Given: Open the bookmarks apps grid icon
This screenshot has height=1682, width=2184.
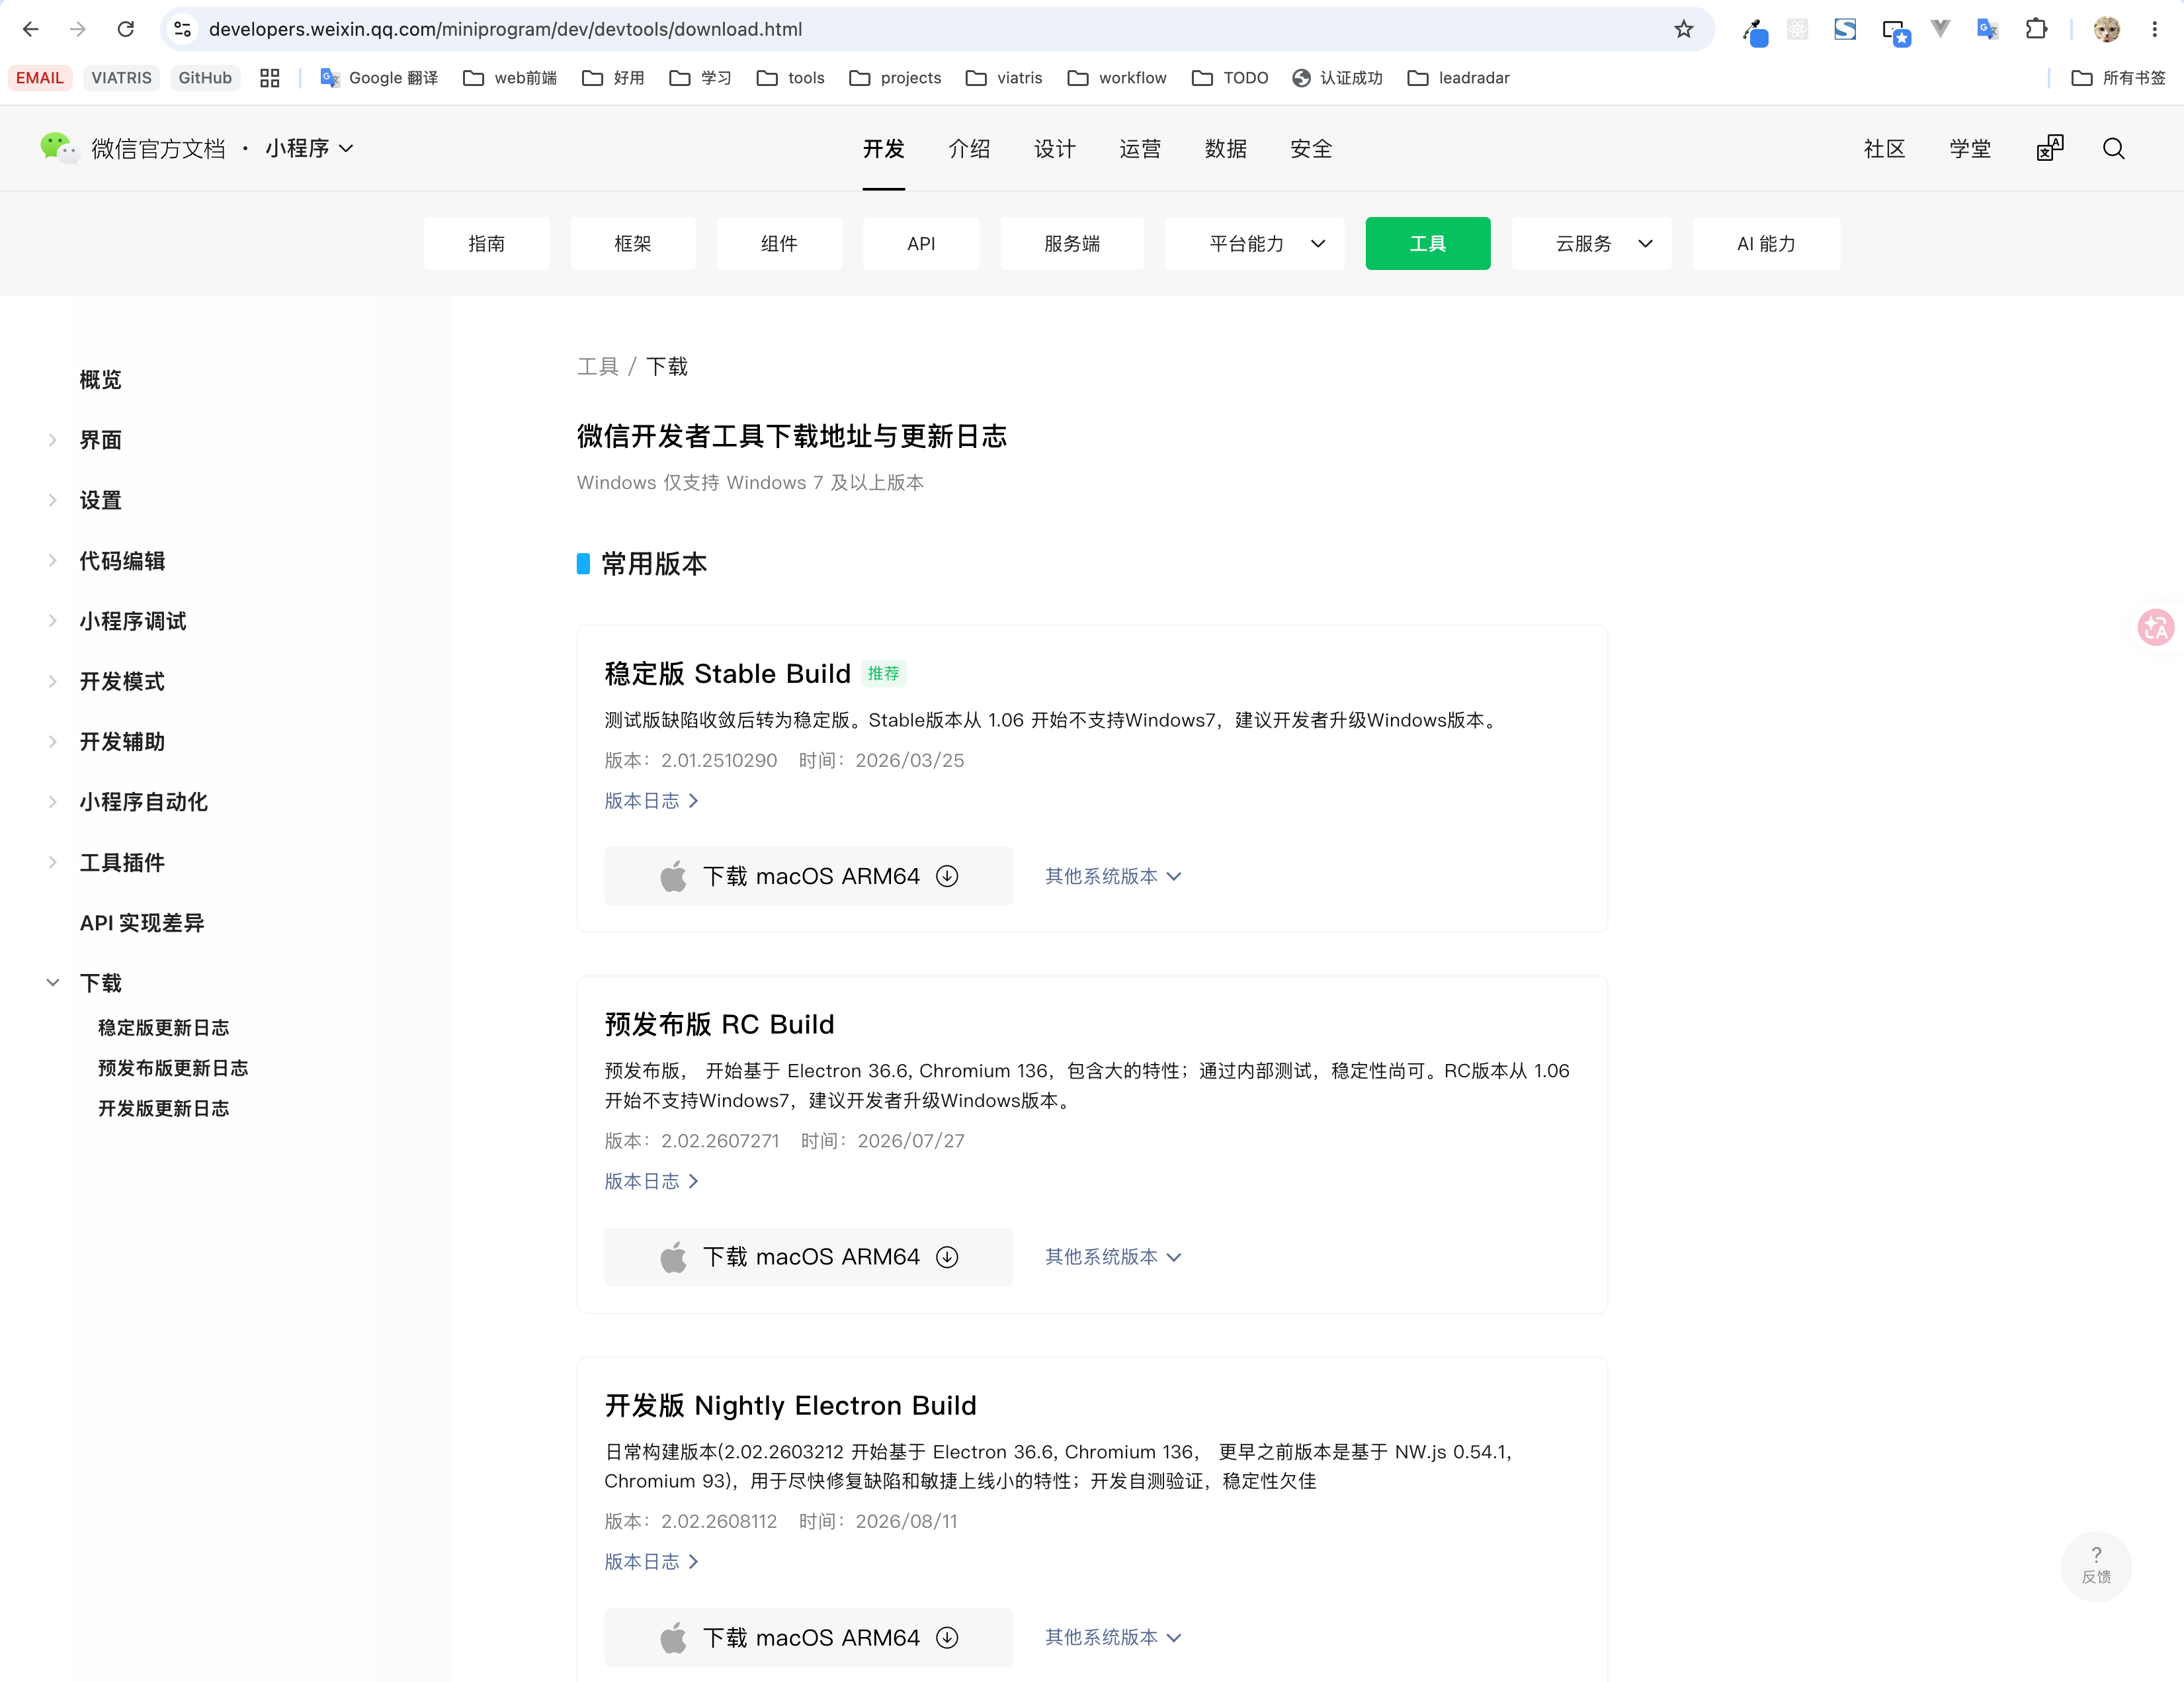Looking at the screenshot, I should 270,78.
